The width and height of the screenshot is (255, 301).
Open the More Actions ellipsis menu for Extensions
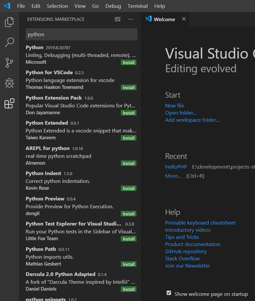[x=131, y=19]
